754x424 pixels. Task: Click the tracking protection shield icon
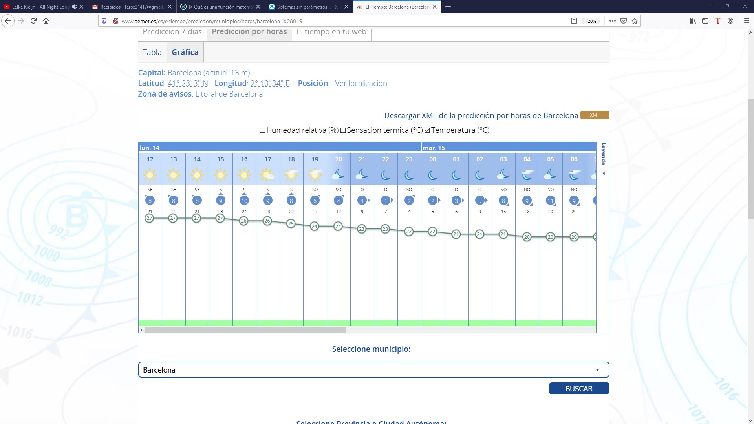click(104, 21)
